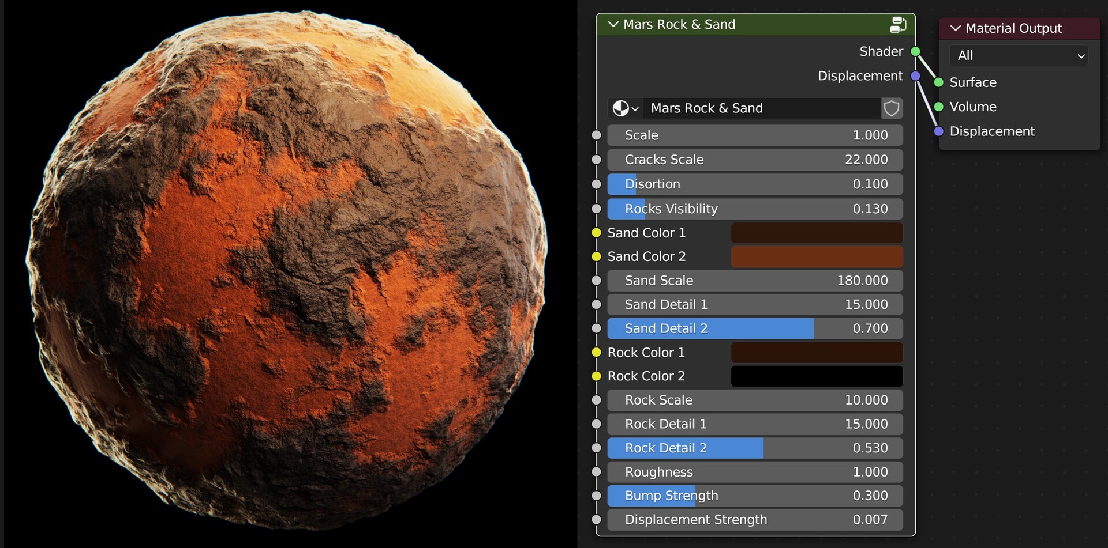1108x548 pixels.
Task: Adjust the Bump Strength slider
Action: pos(754,496)
